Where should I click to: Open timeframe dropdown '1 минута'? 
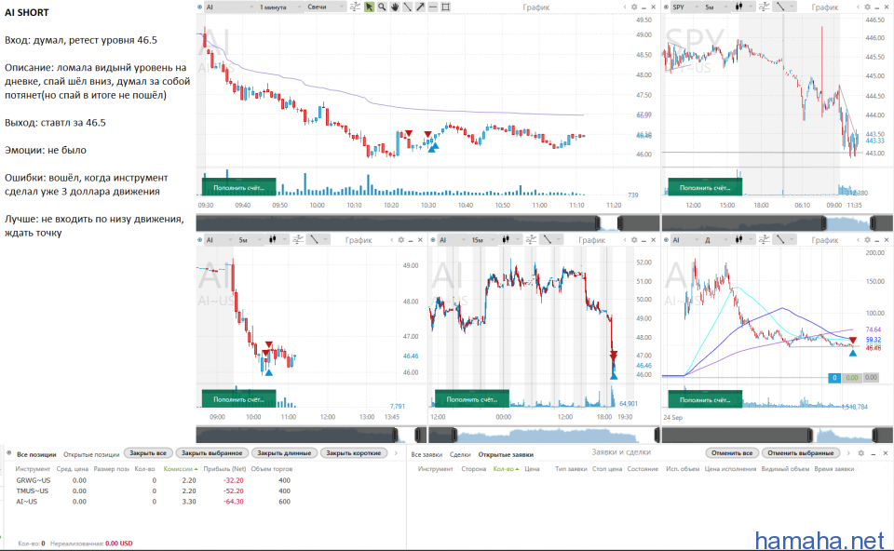[x=279, y=7]
